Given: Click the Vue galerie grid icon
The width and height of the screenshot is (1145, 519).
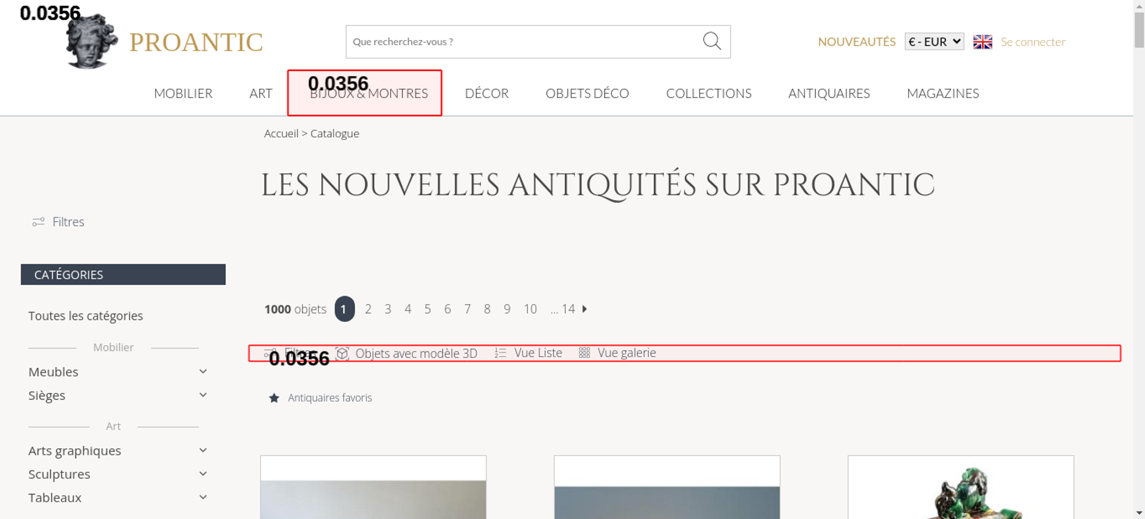Looking at the screenshot, I should 584,353.
